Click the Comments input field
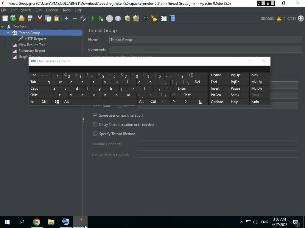305x228 pixels. tap(205, 50)
